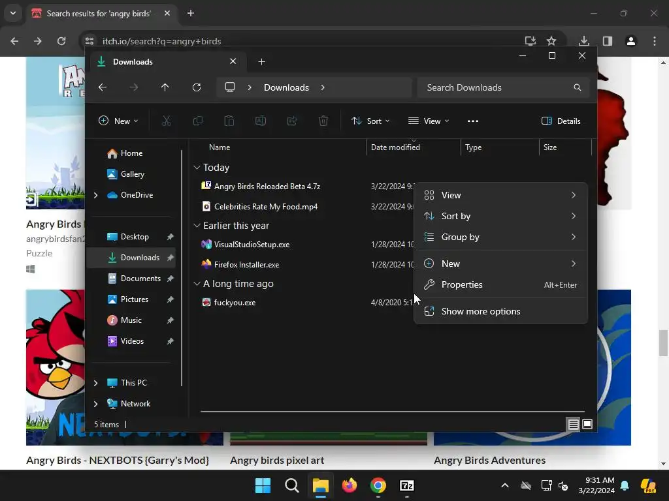Select Desktop in navigation pane
This screenshot has width=669, height=501.
[x=131, y=237]
